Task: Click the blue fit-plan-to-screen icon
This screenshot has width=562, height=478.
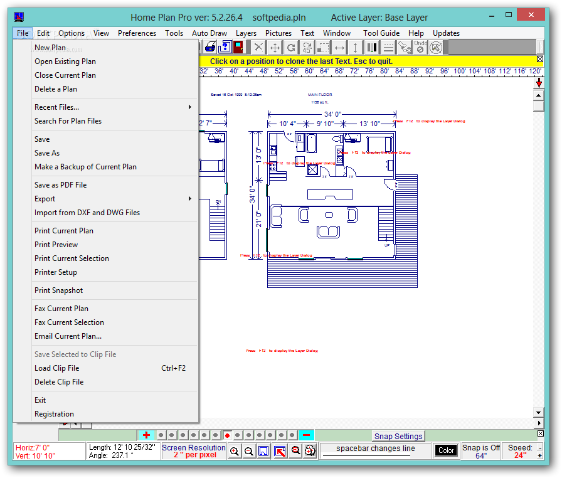Action: 263,451
